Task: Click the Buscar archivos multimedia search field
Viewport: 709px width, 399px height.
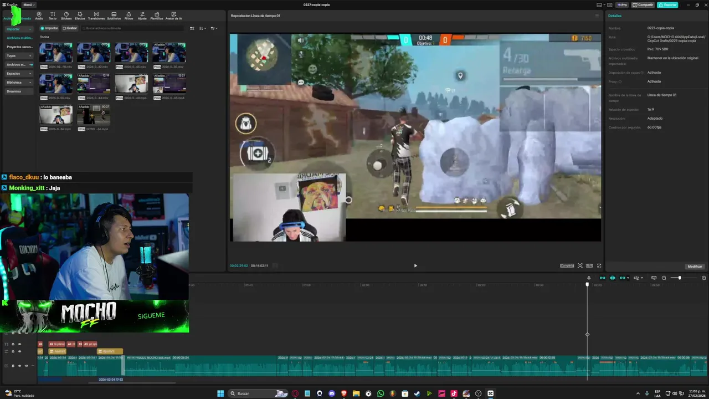Action: (x=133, y=28)
